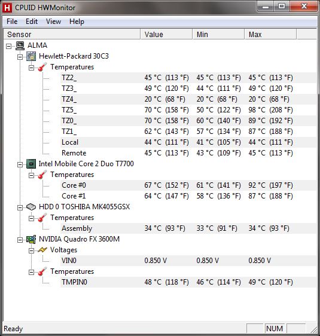Click thermometer icon under HDD 0 TOSHIBA
The image size is (320, 336).
(42, 218)
